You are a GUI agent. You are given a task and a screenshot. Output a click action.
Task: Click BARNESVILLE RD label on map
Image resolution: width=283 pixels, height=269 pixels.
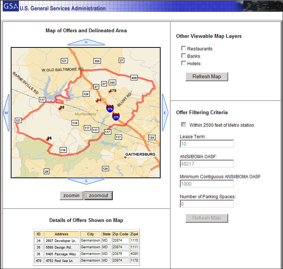coord(26,83)
